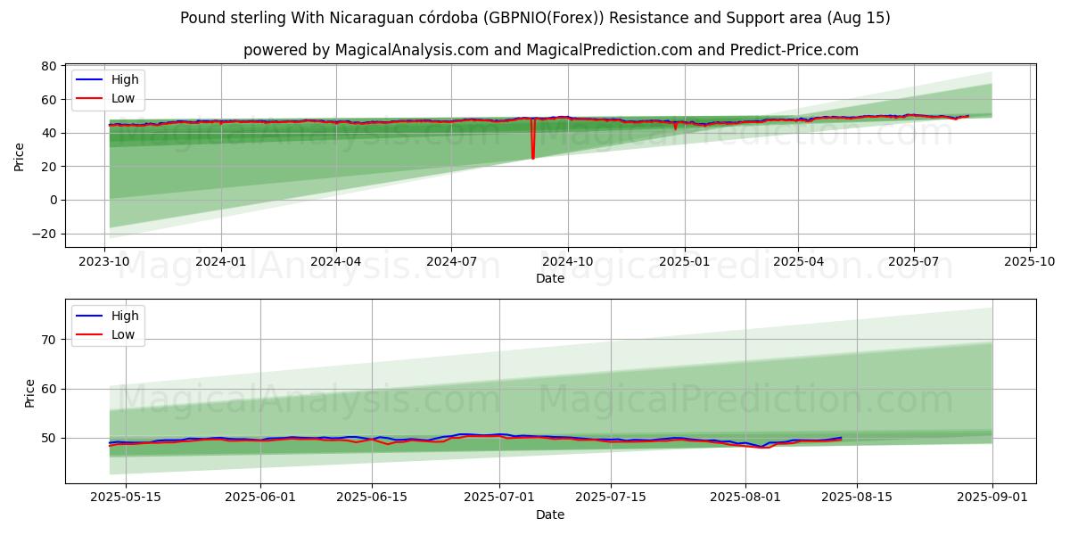Click the '2025-07-01' tick label on bottom chart
This screenshot has width=1070, height=535.
(499, 498)
